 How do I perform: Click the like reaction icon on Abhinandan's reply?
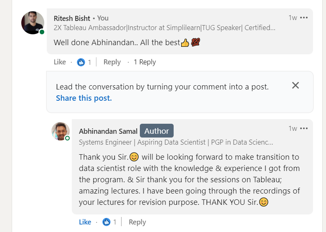(x=106, y=222)
